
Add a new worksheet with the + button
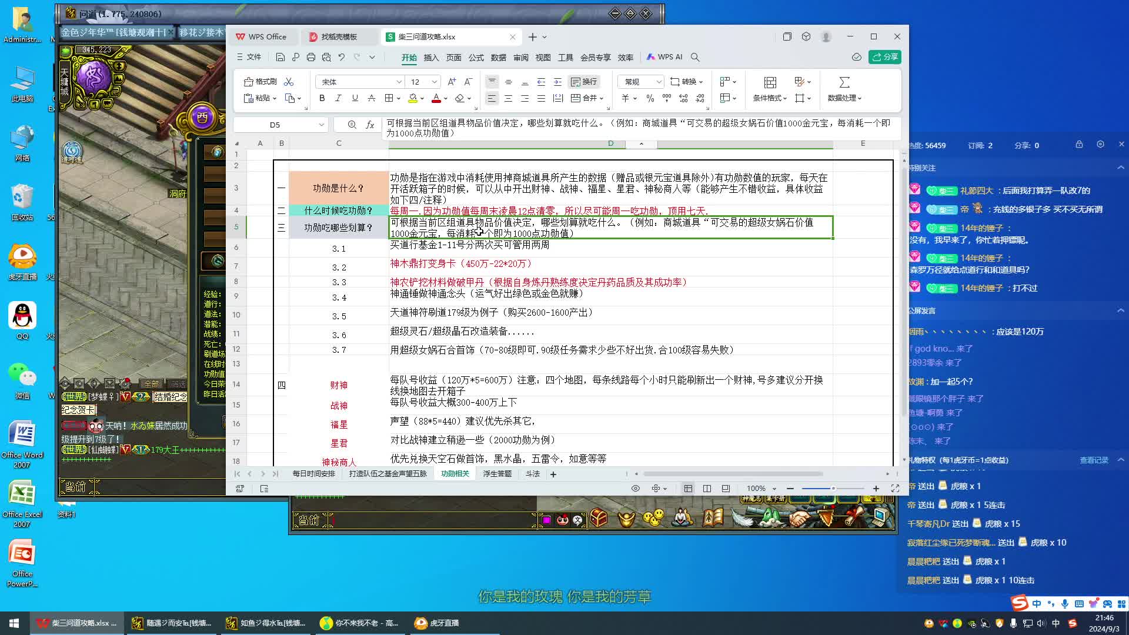pyautogui.click(x=553, y=474)
